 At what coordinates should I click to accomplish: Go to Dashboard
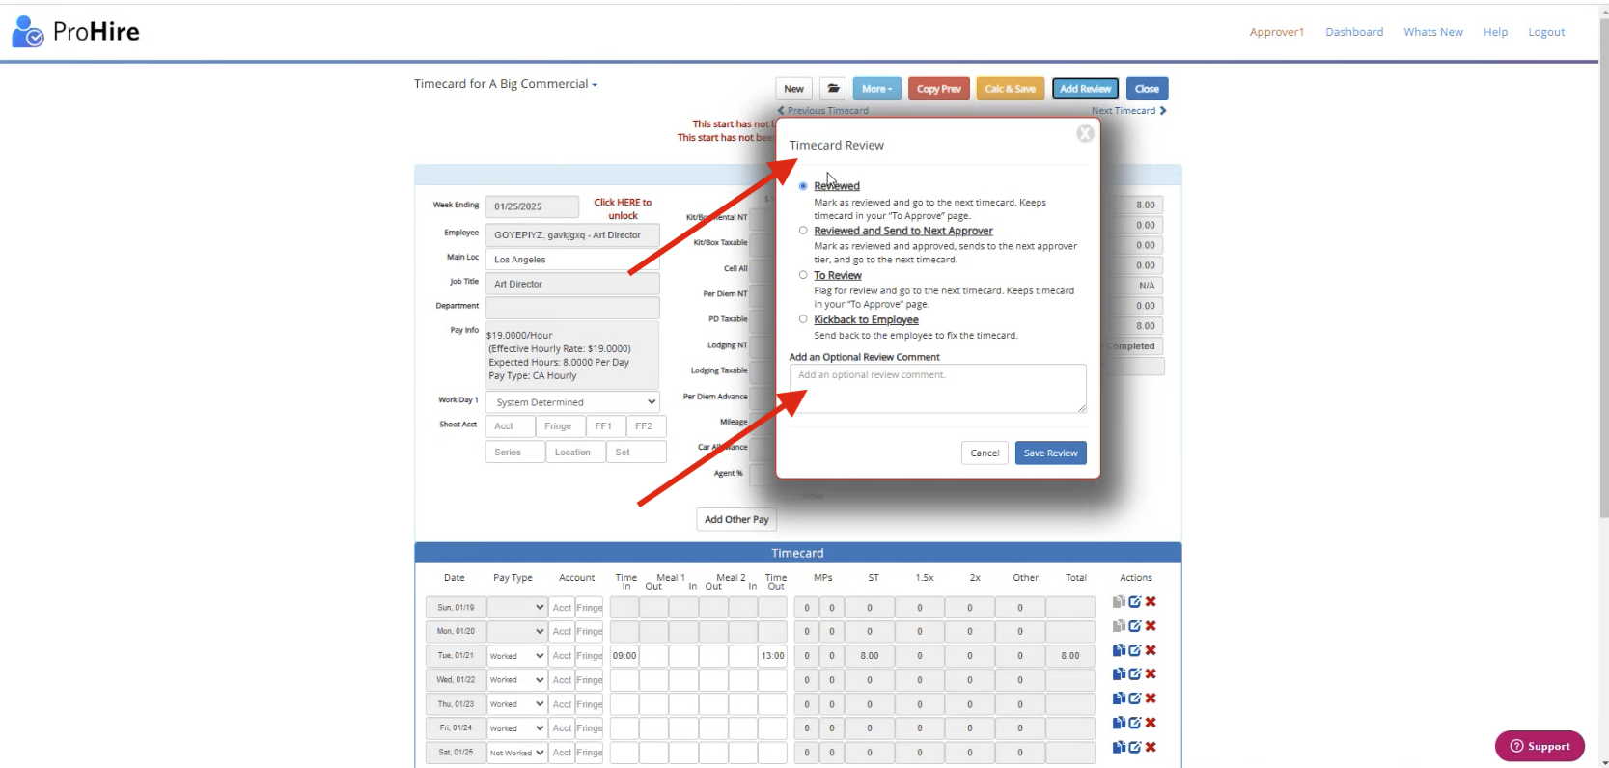tap(1354, 32)
